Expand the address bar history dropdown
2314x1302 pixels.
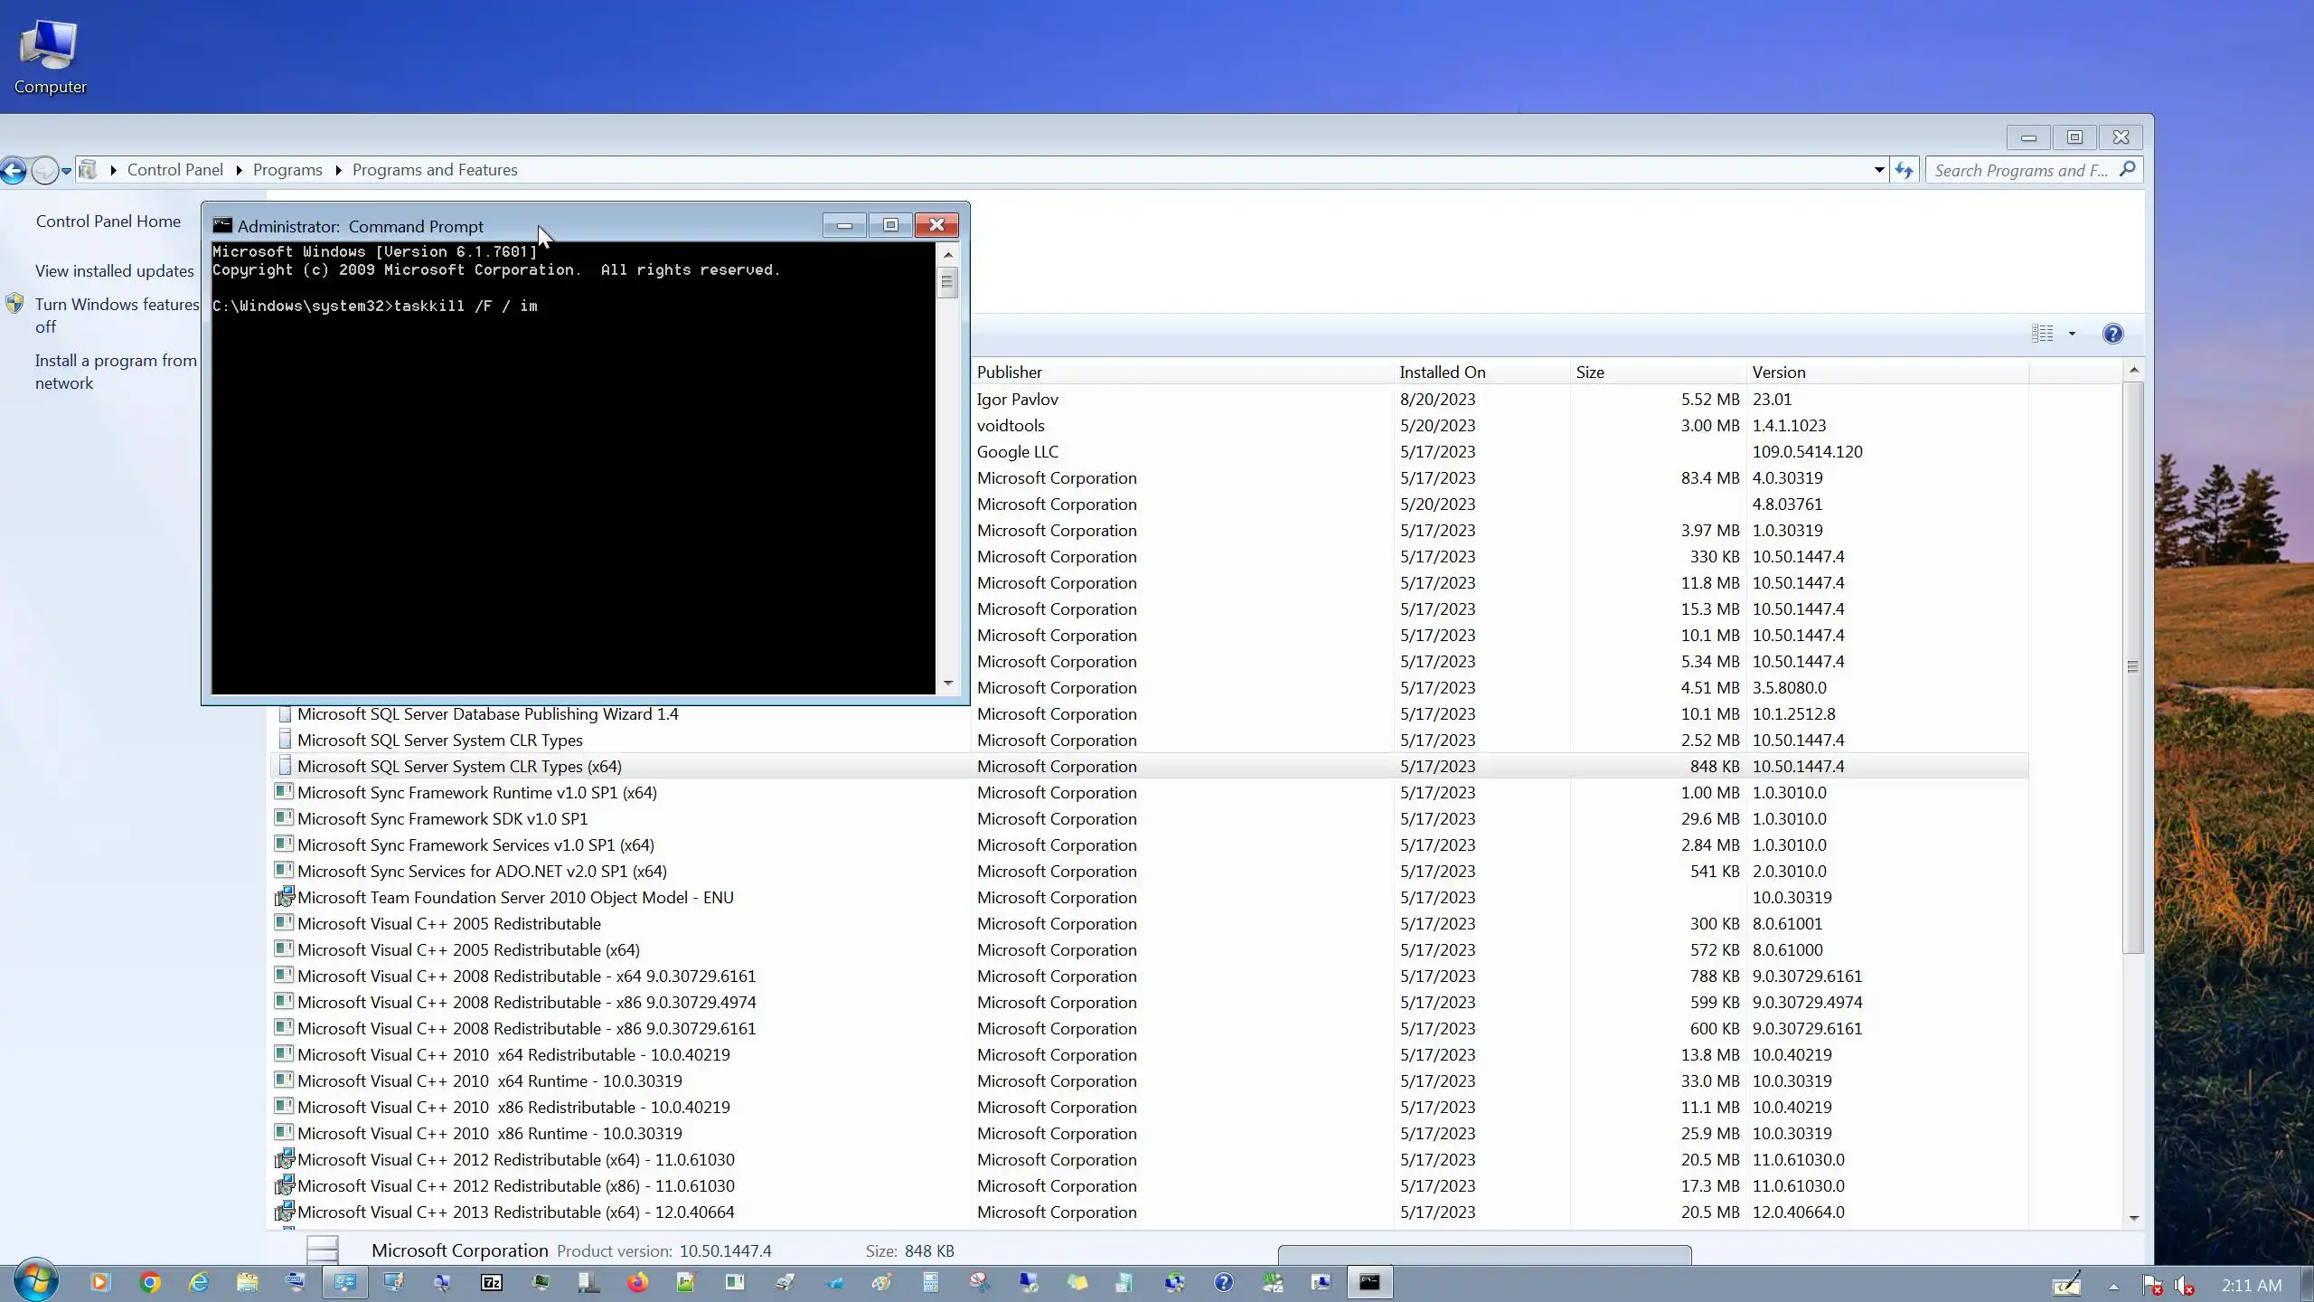click(x=1878, y=170)
